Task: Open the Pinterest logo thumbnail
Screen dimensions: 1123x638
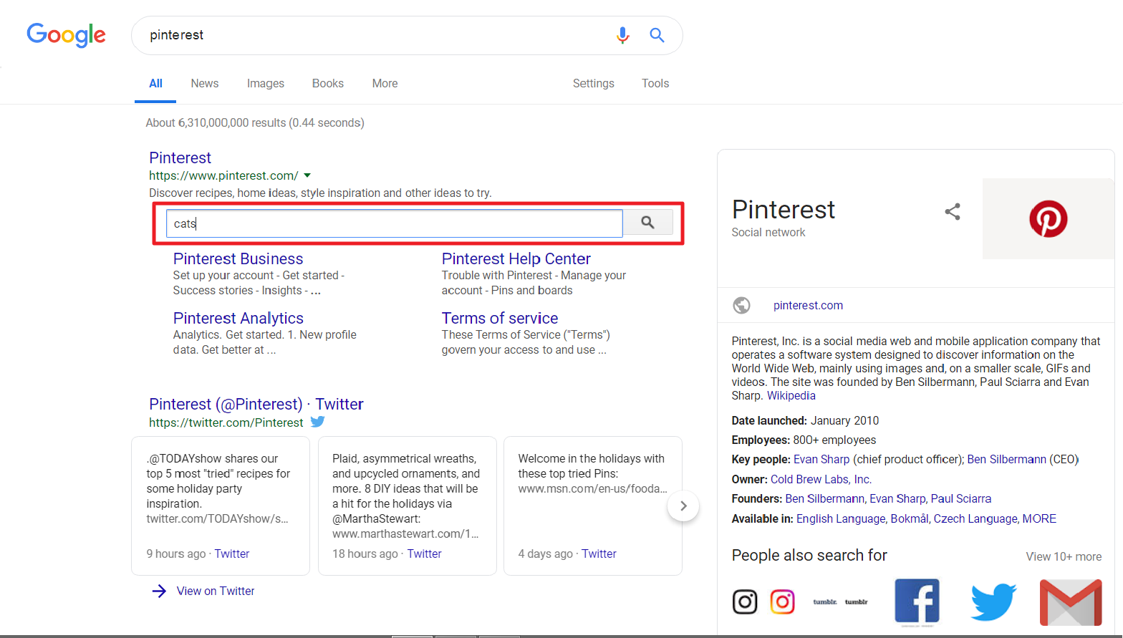Action: tap(1048, 218)
